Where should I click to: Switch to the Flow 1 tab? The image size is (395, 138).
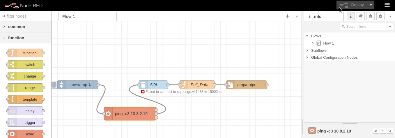[x=88, y=16]
